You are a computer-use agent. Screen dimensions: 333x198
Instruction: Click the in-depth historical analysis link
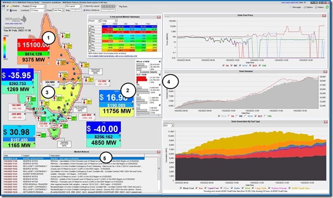click(113, 56)
